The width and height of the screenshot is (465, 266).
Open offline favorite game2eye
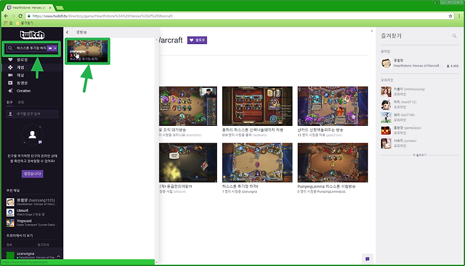pos(420,130)
